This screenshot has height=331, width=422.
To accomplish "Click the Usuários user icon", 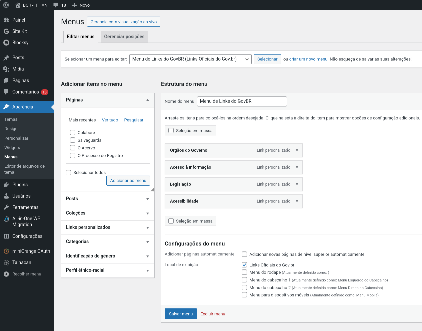I will point(6,196).
